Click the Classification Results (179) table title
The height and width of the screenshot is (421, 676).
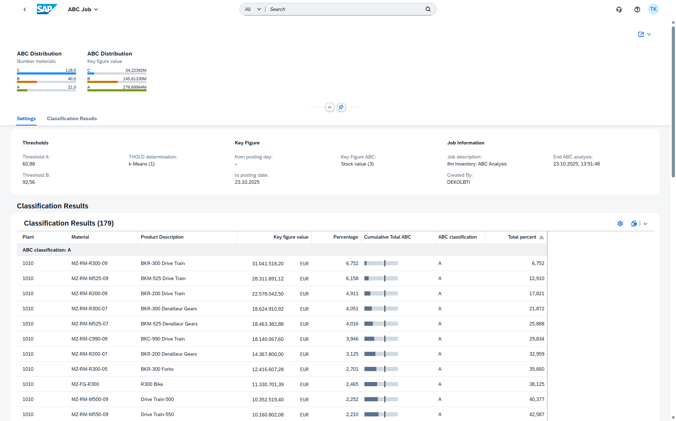point(69,223)
